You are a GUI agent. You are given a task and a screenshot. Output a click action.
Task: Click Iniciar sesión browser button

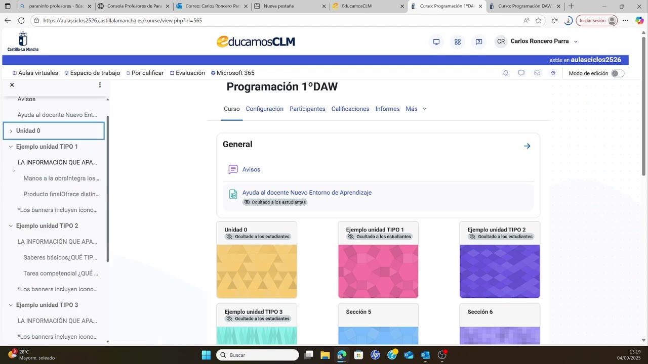coord(597,21)
